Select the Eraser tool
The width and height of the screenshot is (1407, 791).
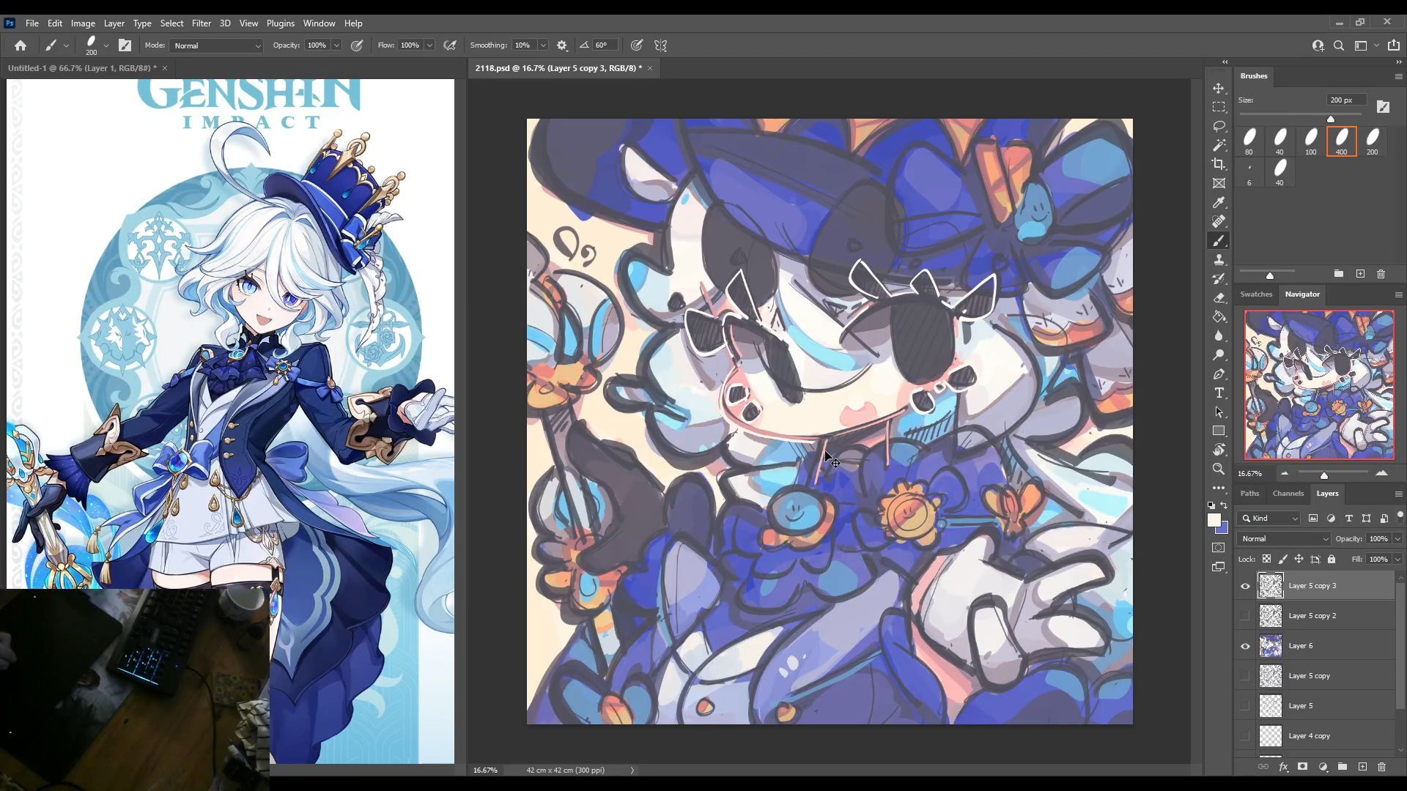[x=1219, y=297]
